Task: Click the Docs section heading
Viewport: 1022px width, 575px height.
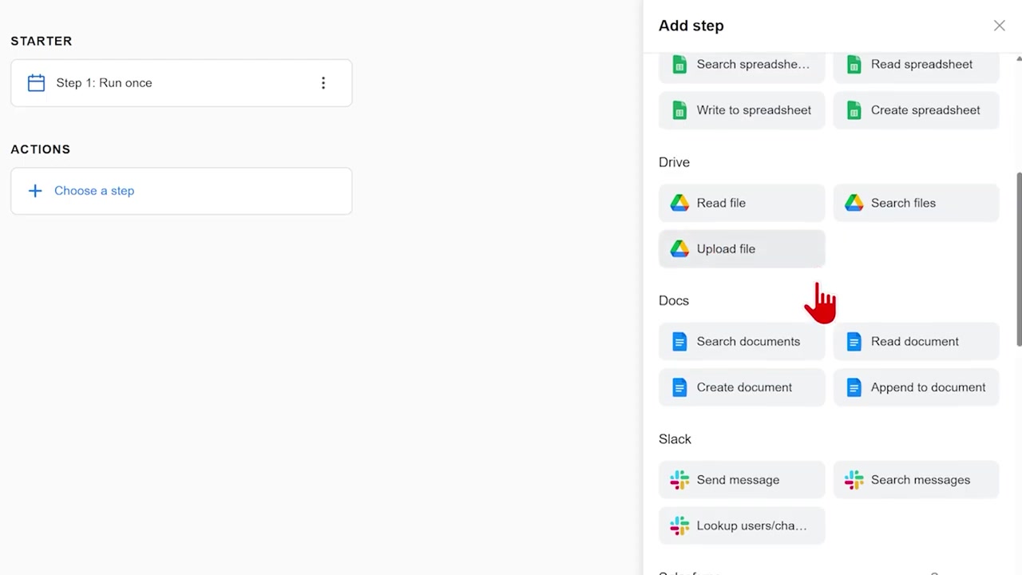Action: 674,300
